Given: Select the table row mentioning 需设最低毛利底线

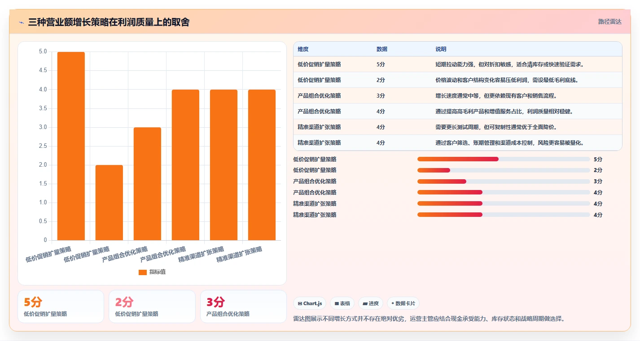Looking at the screenshot, I should [458, 80].
